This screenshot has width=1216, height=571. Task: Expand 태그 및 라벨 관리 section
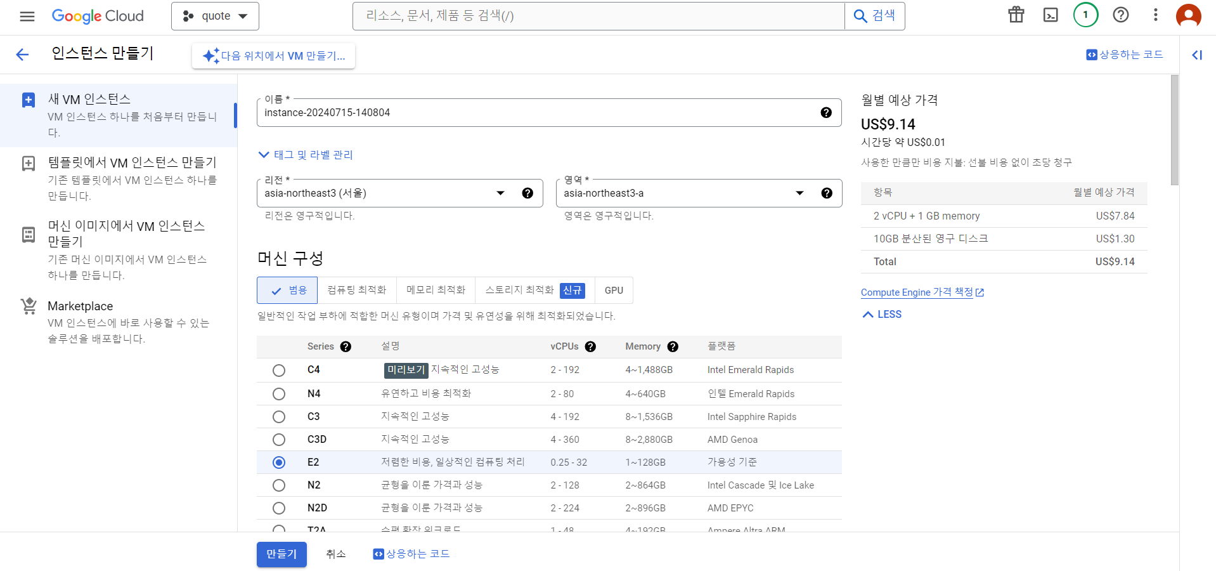(x=306, y=155)
